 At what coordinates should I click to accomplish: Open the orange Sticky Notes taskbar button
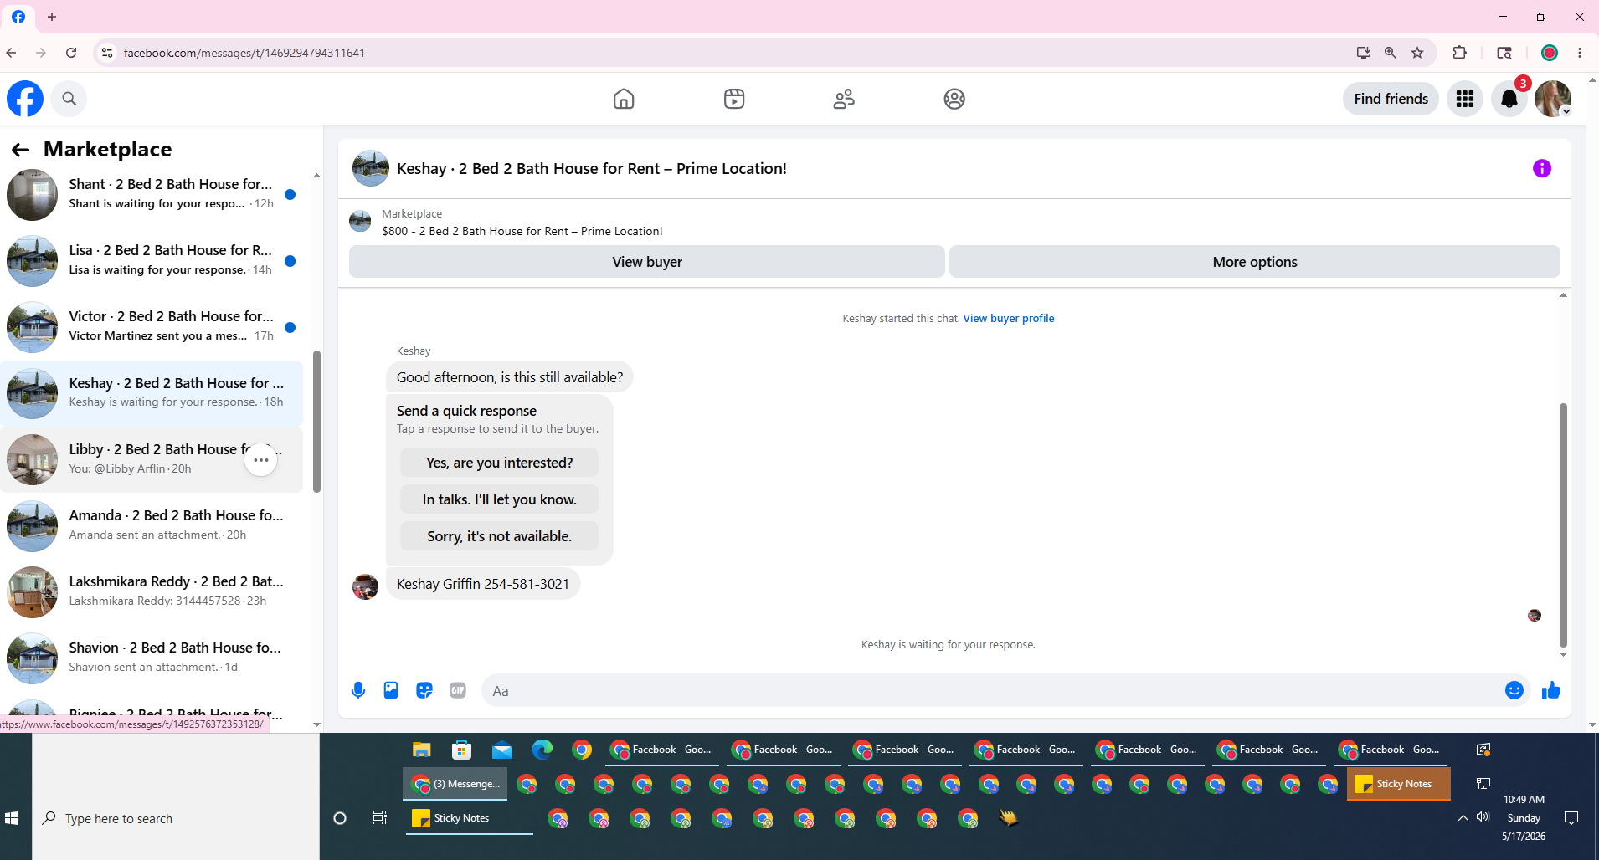pyautogui.click(x=1398, y=784)
